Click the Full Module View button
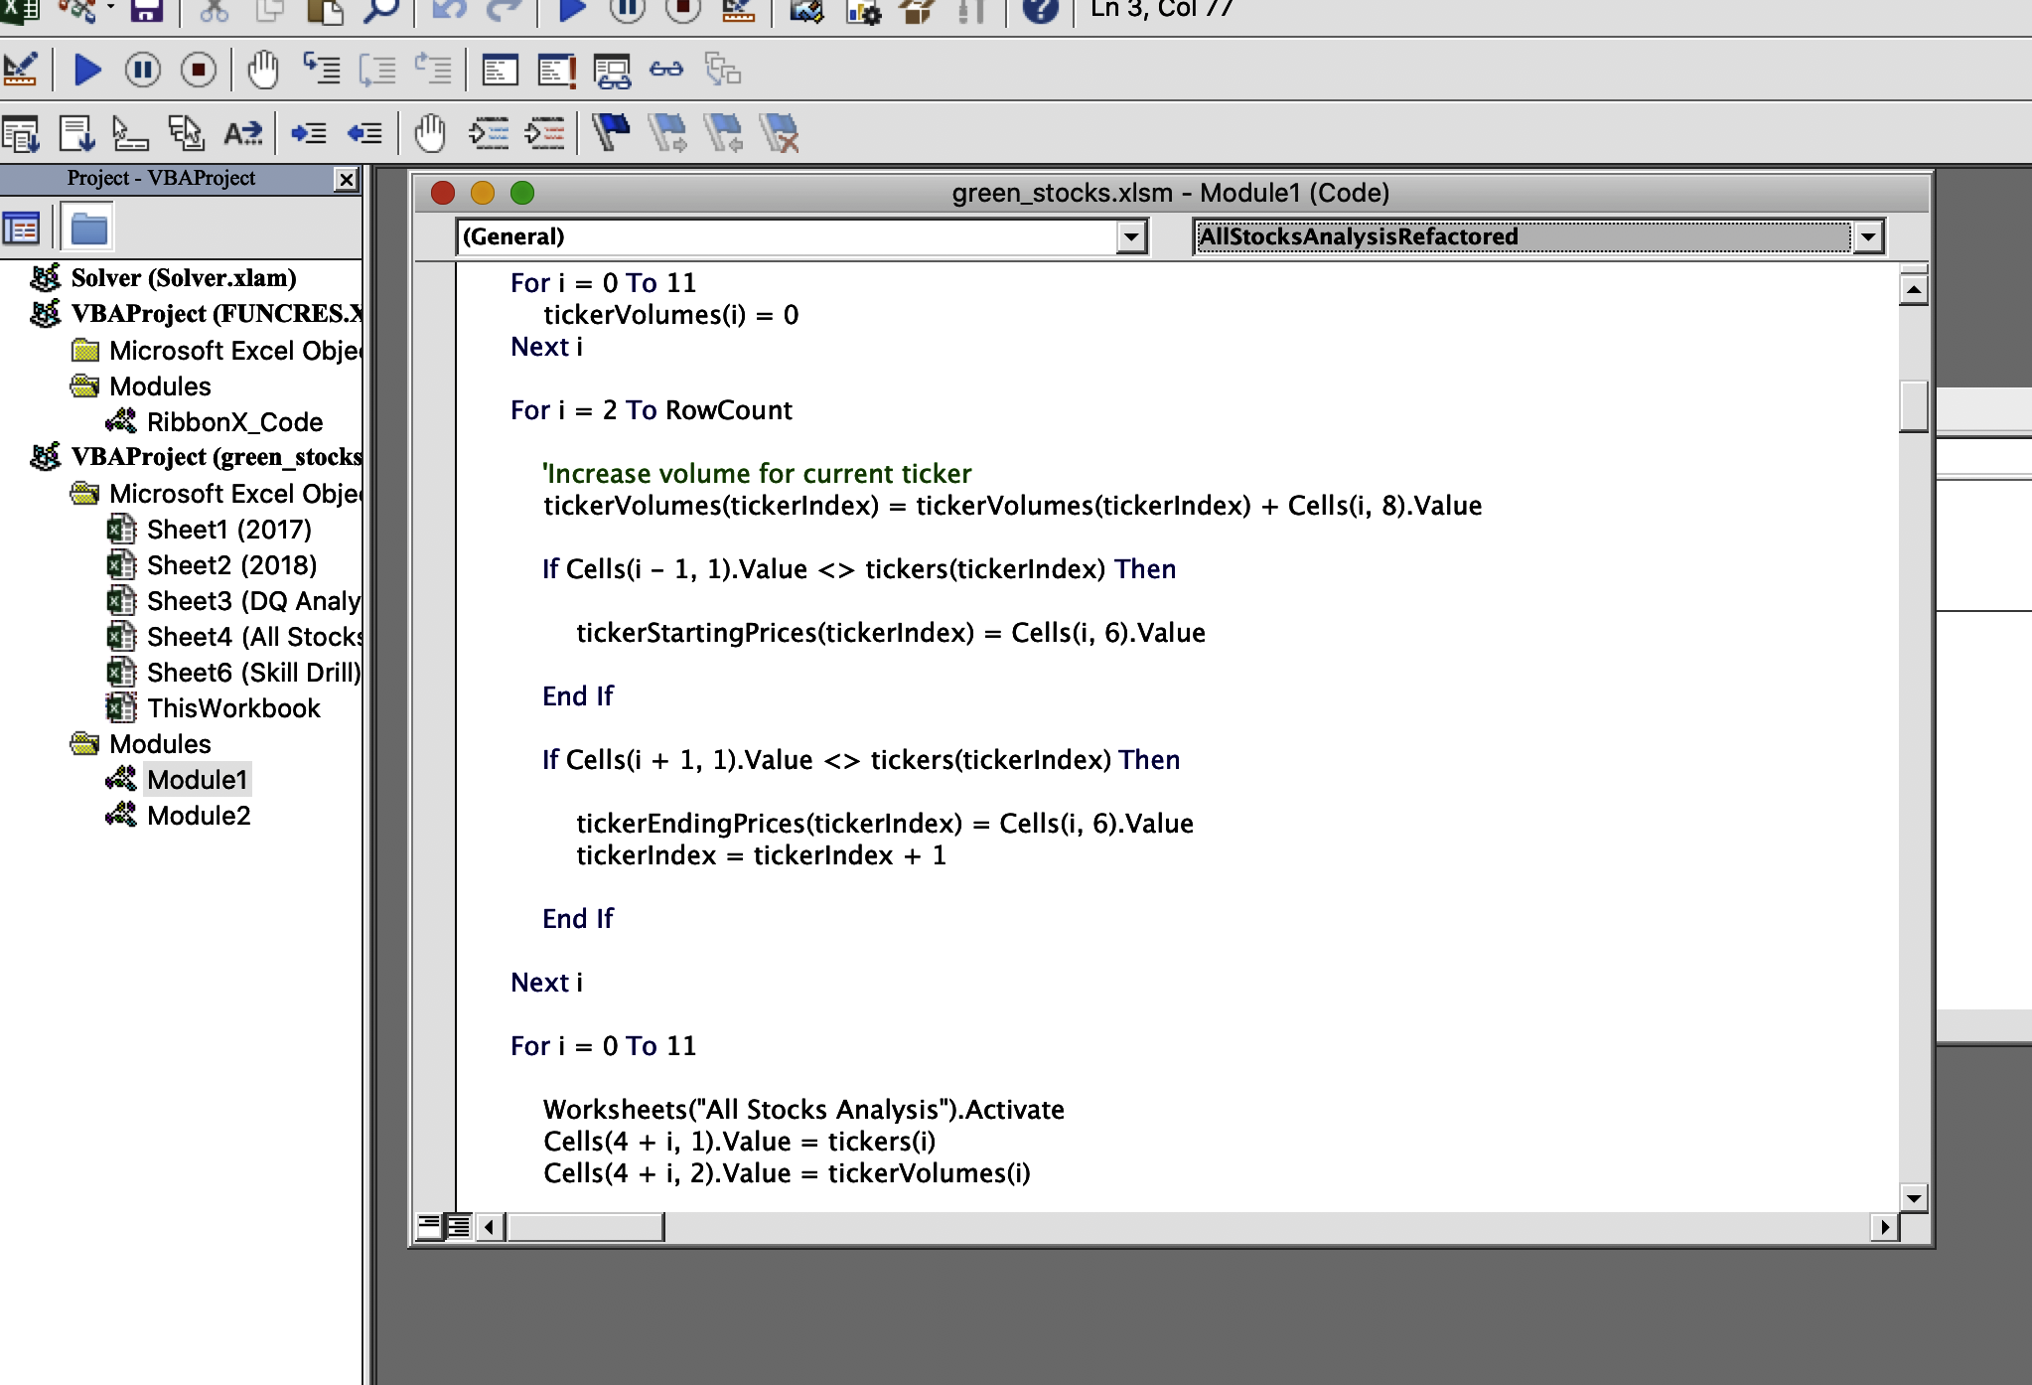The width and height of the screenshot is (2032, 1385). (x=458, y=1227)
